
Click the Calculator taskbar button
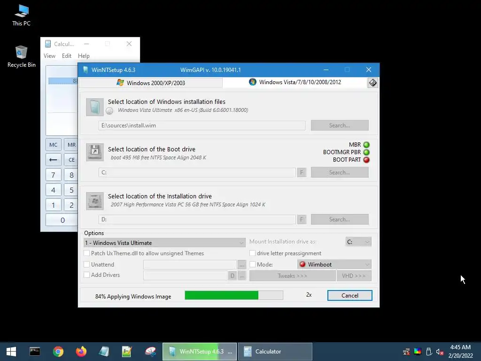pyautogui.click(x=275, y=352)
